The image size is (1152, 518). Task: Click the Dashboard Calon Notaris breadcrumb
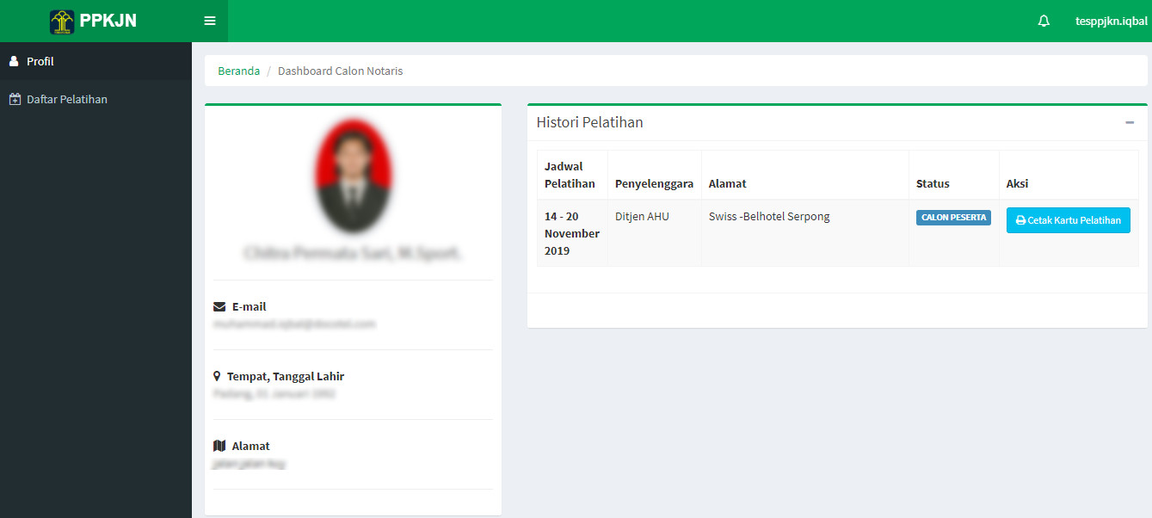point(340,71)
